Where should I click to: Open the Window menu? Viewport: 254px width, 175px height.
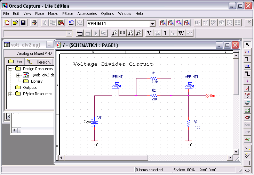[125, 14]
